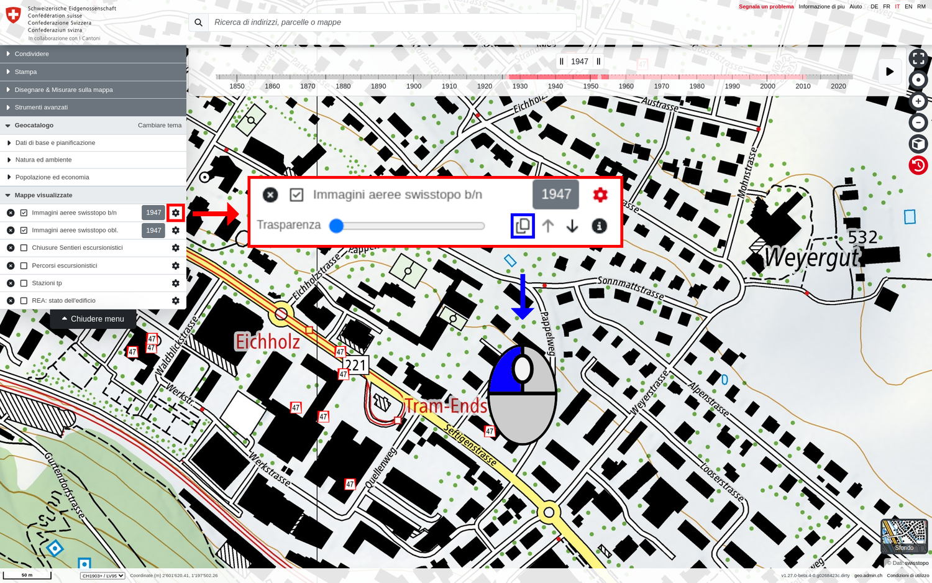Screen dimensions: 932x583
Task: Click the Chiudere menu button
Action: 93,319
